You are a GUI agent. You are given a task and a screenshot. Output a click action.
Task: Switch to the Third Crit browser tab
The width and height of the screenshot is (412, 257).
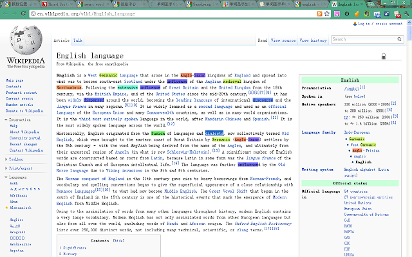[x=57, y=4]
